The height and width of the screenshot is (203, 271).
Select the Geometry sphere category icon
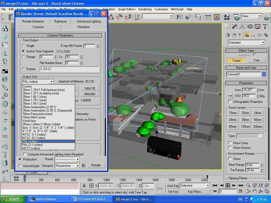tap(228, 35)
